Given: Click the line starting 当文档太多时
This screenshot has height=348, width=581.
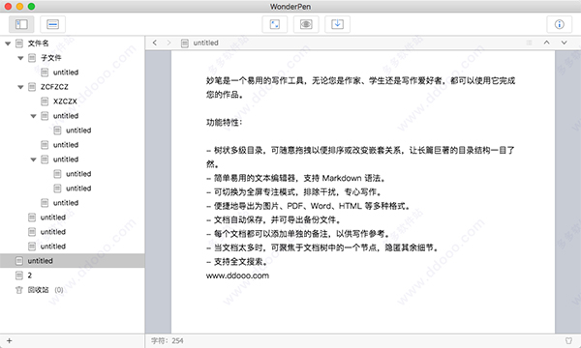Looking at the screenshot, I should 322,247.
